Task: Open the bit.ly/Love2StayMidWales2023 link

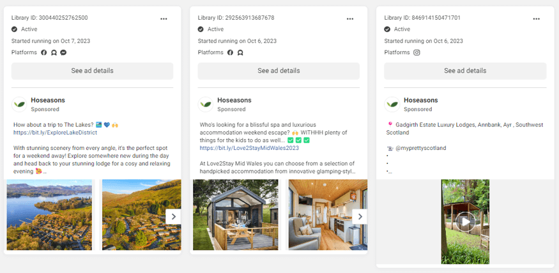Action: coord(249,148)
